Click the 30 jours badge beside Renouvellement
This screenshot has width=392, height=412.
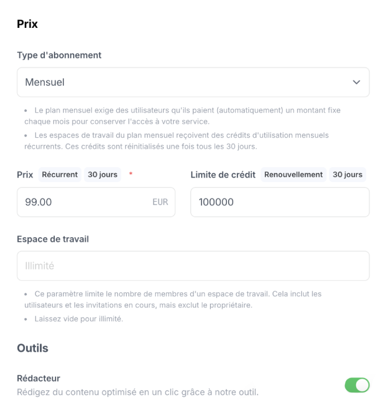pyautogui.click(x=348, y=175)
